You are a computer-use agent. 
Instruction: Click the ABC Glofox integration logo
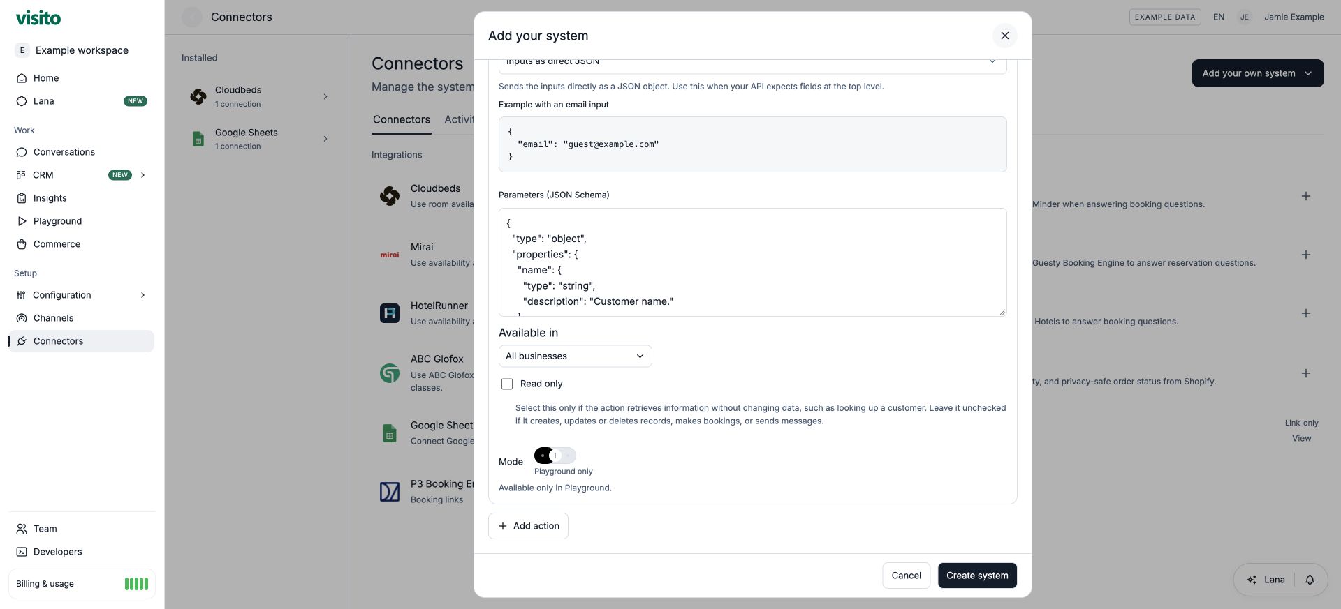[x=390, y=373]
